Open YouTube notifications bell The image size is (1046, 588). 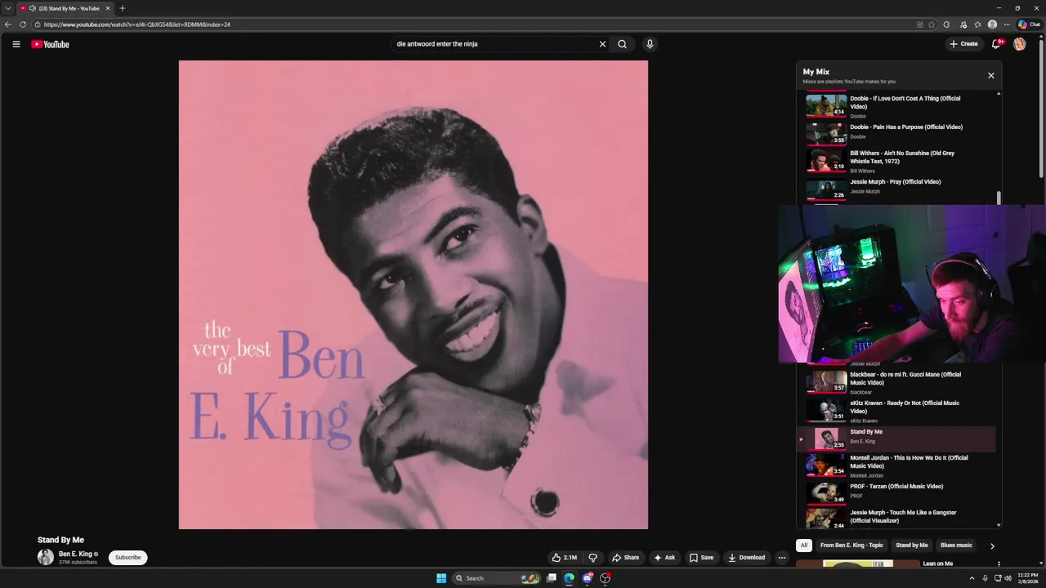click(995, 44)
